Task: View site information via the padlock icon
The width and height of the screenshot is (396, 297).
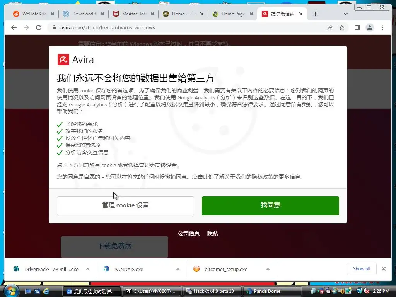Action: pyautogui.click(x=54, y=27)
